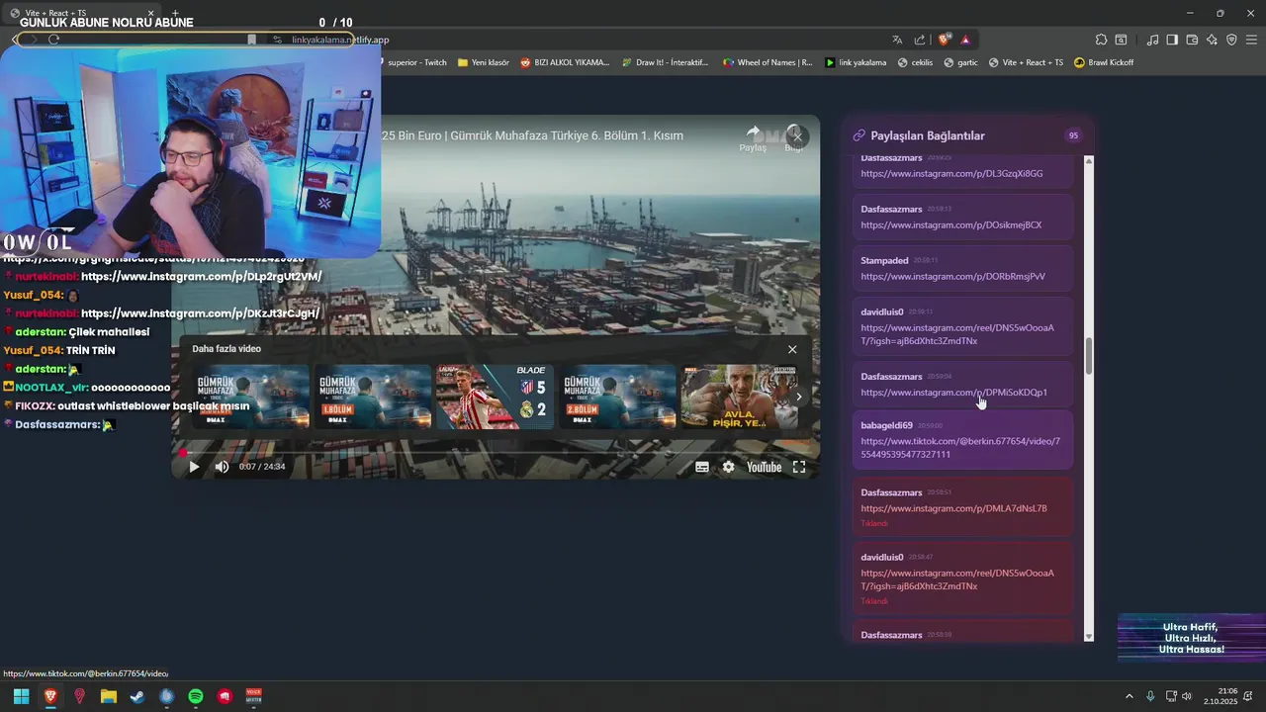Image resolution: width=1266 pixels, height=712 pixels.
Task: Show hidden system tray icons
Action: [1130, 696]
